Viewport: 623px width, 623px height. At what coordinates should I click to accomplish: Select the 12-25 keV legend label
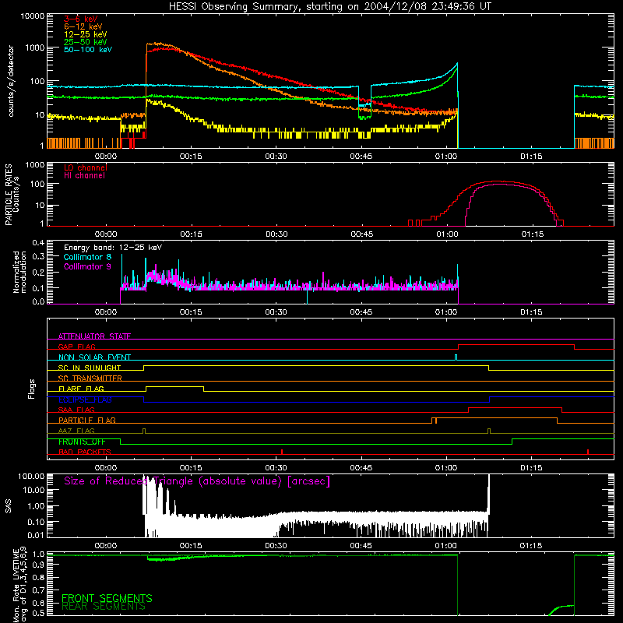click(x=86, y=34)
